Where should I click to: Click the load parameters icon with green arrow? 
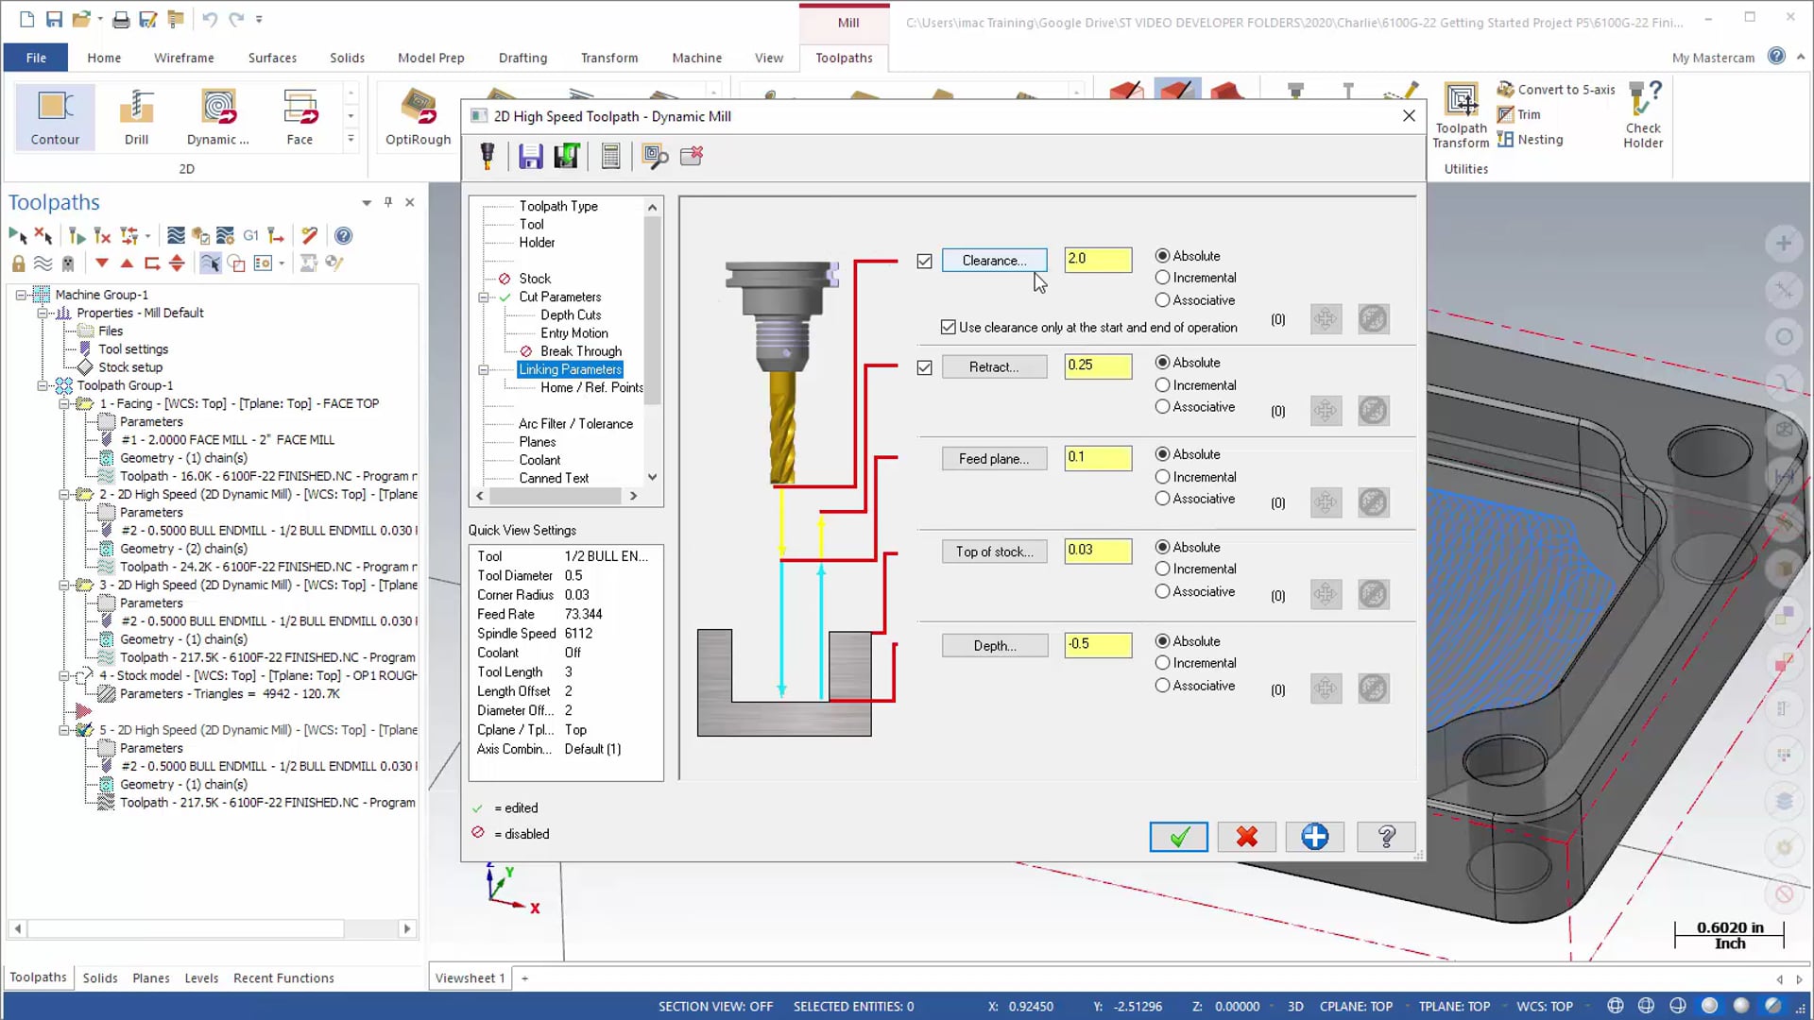click(567, 156)
